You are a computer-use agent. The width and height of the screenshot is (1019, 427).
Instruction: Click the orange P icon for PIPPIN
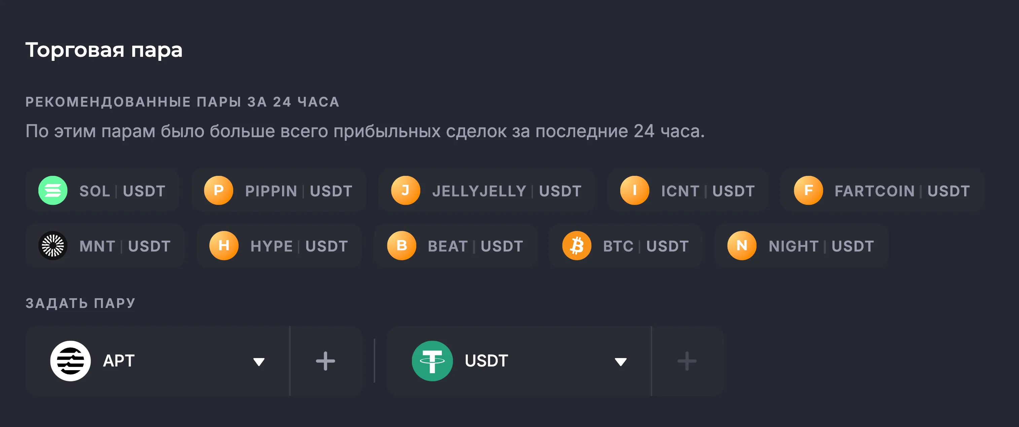(x=218, y=191)
